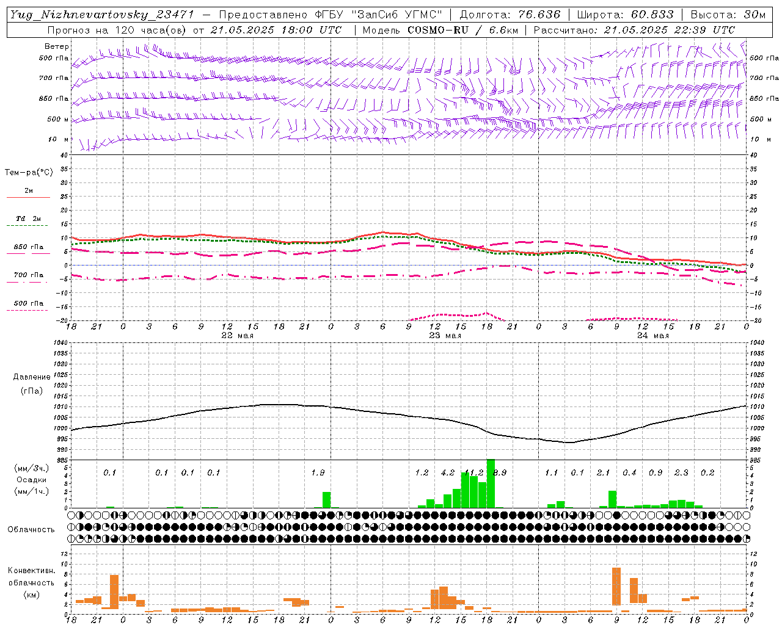This screenshot has width=782, height=625.
Task: Click the 1.2 precipitation value
Action: [x=422, y=473]
